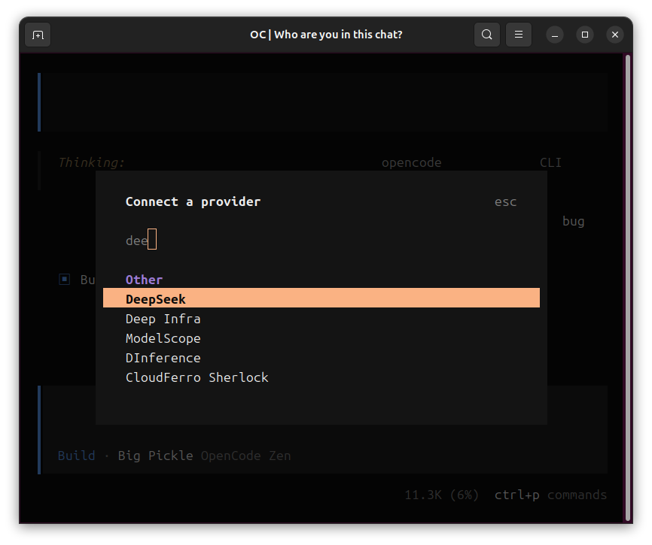
Task: Choose CloudFerro Sherlock provider
Action: click(x=321, y=377)
